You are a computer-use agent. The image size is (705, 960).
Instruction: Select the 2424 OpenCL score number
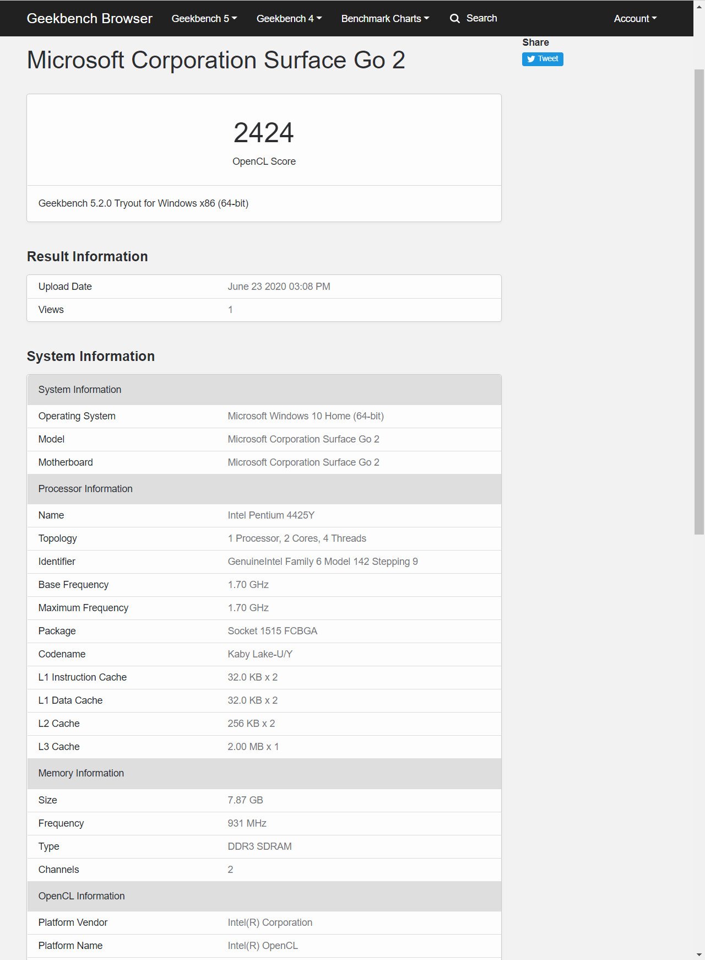tap(264, 133)
